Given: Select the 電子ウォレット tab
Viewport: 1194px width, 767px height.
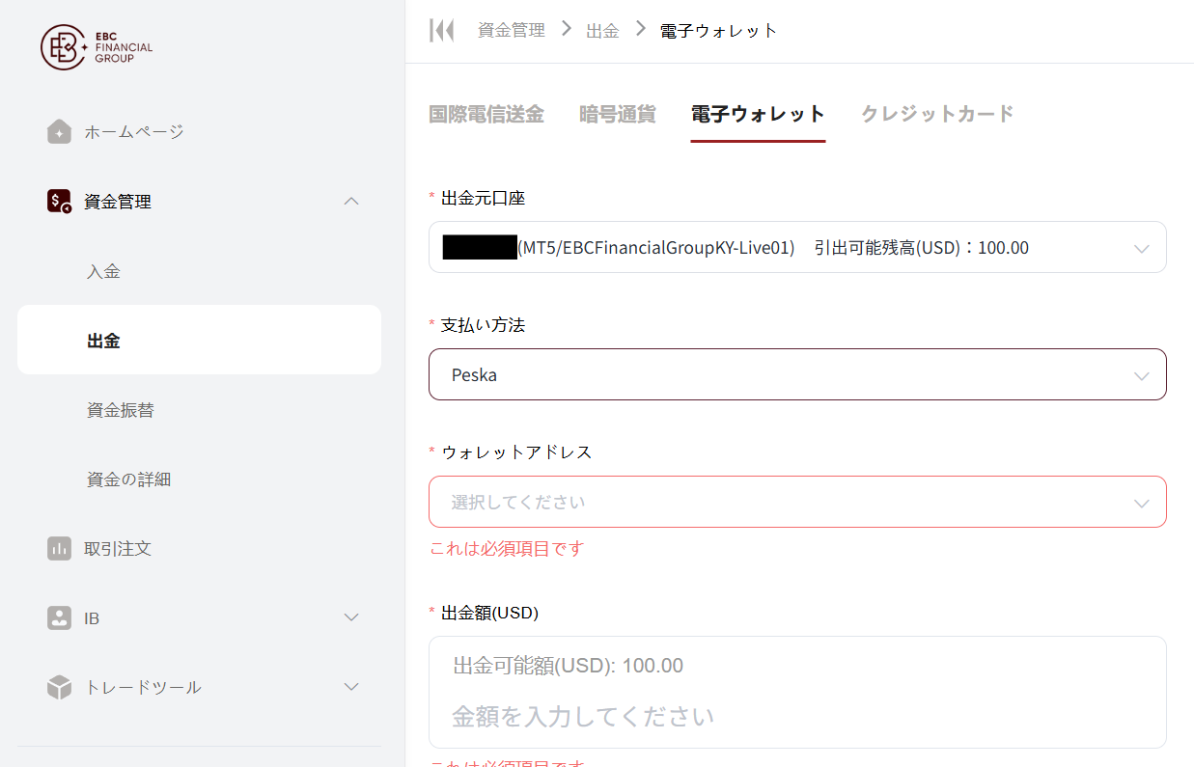Looking at the screenshot, I should [x=759, y=114].
